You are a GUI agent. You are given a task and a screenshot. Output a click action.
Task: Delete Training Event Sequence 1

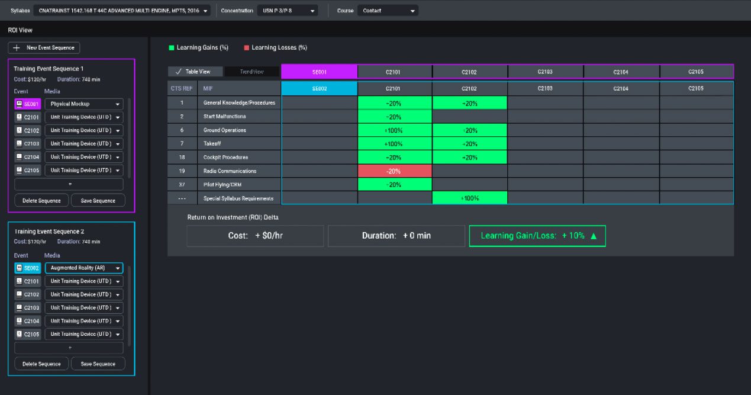41,200
